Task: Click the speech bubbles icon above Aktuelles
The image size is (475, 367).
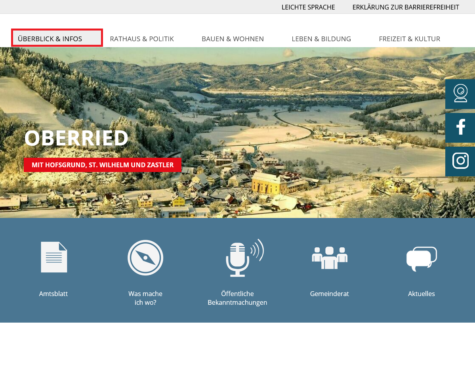Action: click(422, 258)
